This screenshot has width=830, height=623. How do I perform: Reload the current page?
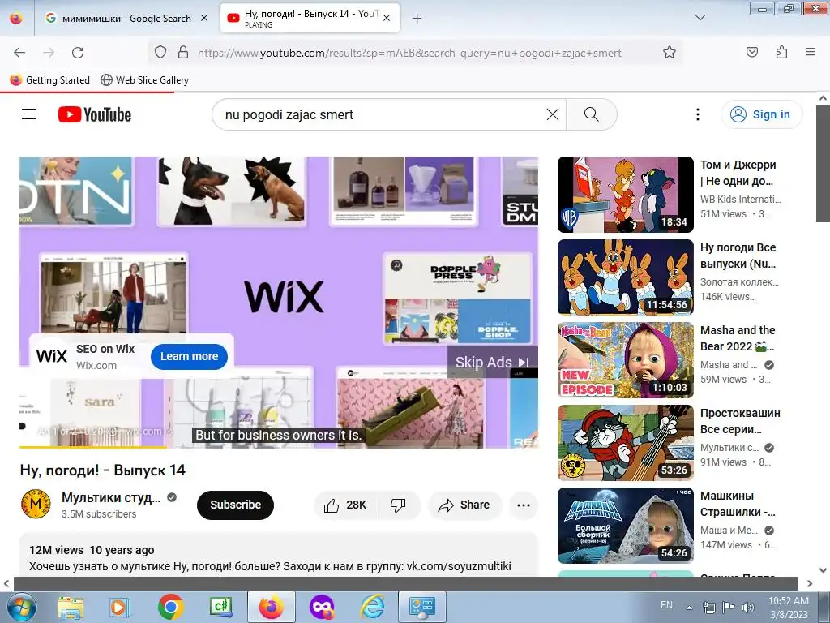(x=78, y=53)
